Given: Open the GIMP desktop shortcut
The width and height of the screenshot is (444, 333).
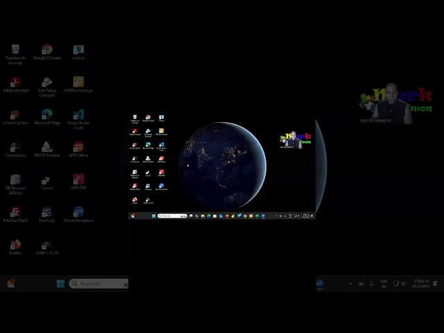Looking at the screenshot, I should pyautogui.click(x=46, y=246).
